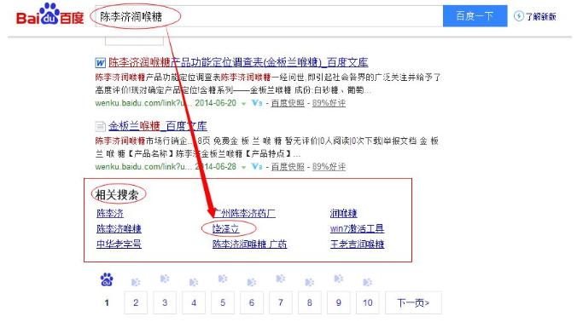This screenshot has width=577, height=322.
Task: Click the paw icon above page 6
Action: 251,282
